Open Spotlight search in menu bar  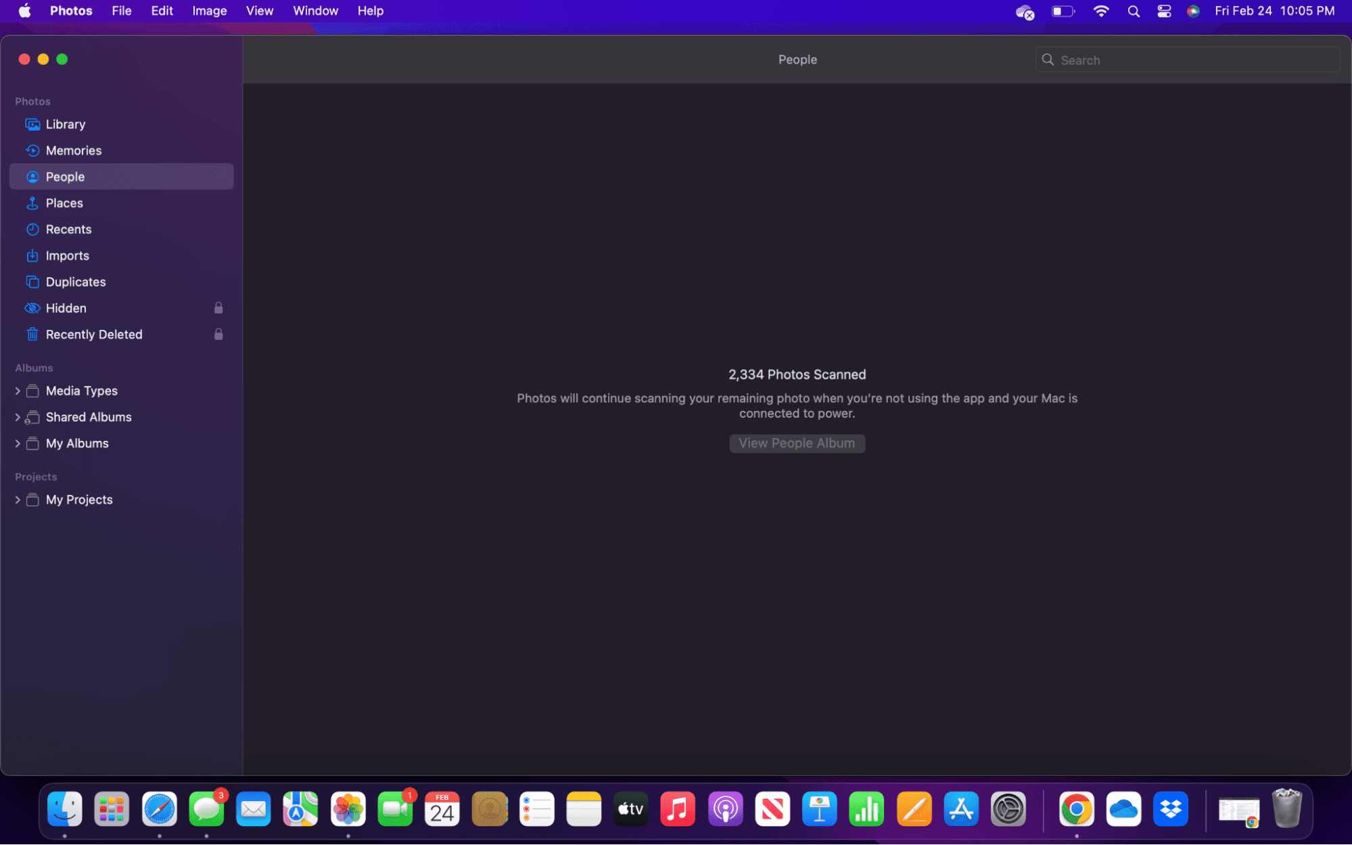(1134, 11)
